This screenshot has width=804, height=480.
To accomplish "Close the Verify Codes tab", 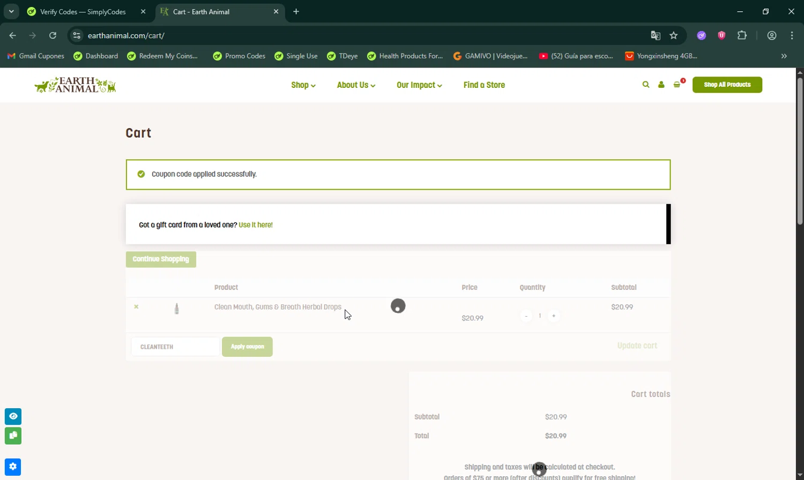I will (x=143, y=11).
